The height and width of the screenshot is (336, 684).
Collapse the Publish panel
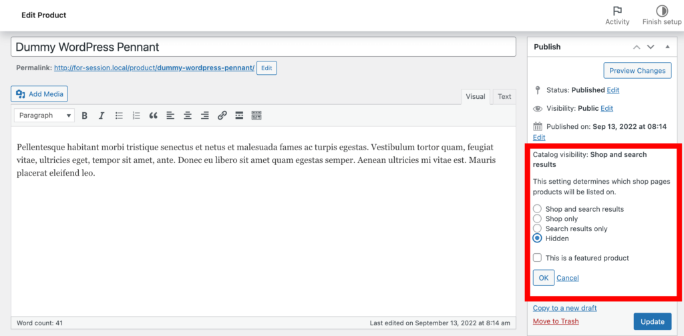coord(667,47)
